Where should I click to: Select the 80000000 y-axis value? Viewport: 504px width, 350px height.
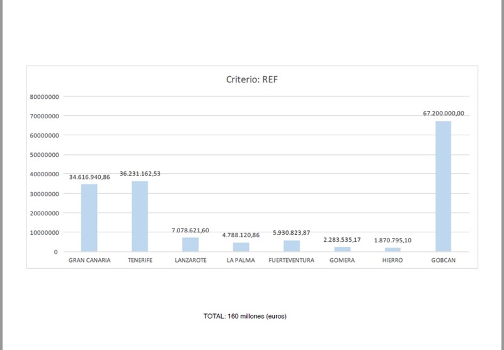click(45, 97)
